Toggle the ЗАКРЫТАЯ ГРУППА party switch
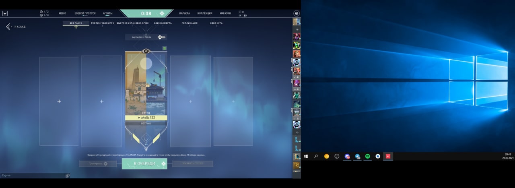 [161, 37]
